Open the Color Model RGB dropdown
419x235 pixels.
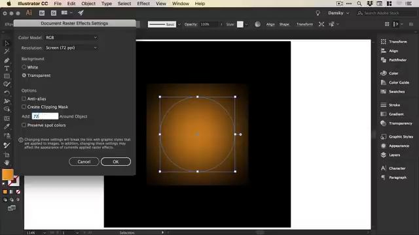click(71, 38)
